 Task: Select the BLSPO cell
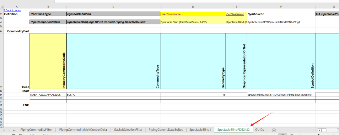[113, 94]
